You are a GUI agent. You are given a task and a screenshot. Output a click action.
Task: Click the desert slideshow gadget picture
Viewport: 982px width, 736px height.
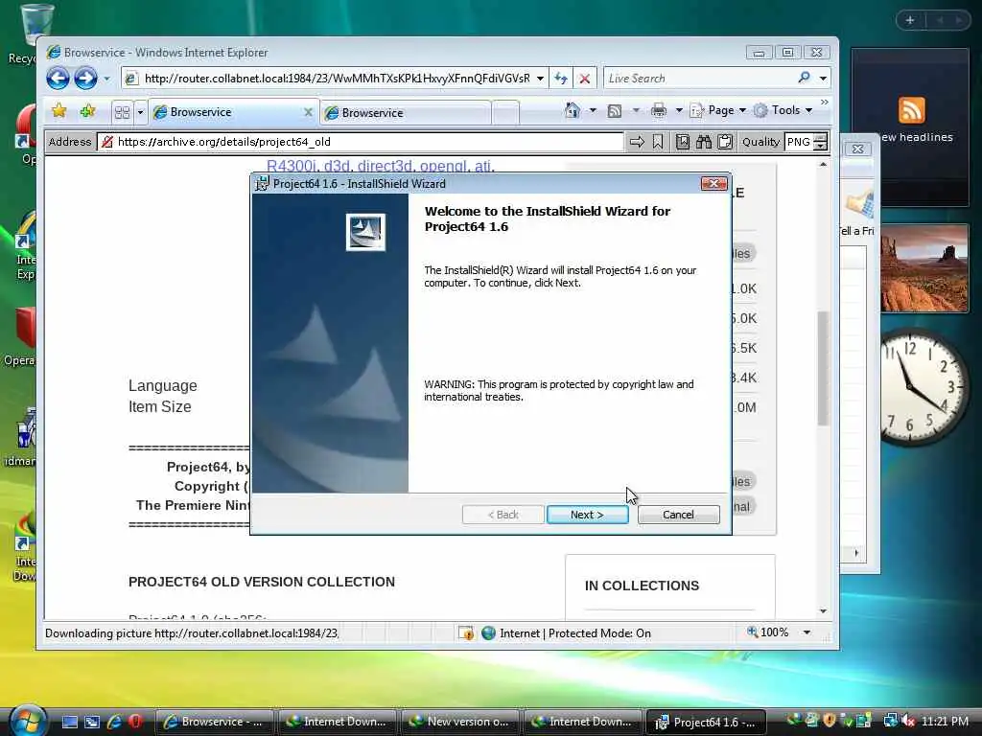[x=924, y=268]
